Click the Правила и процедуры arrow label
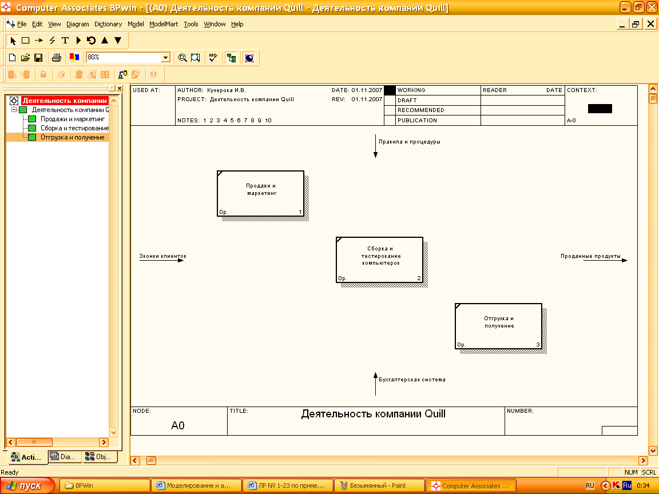The height and width of the screenshot is (494, 659). 410,142
